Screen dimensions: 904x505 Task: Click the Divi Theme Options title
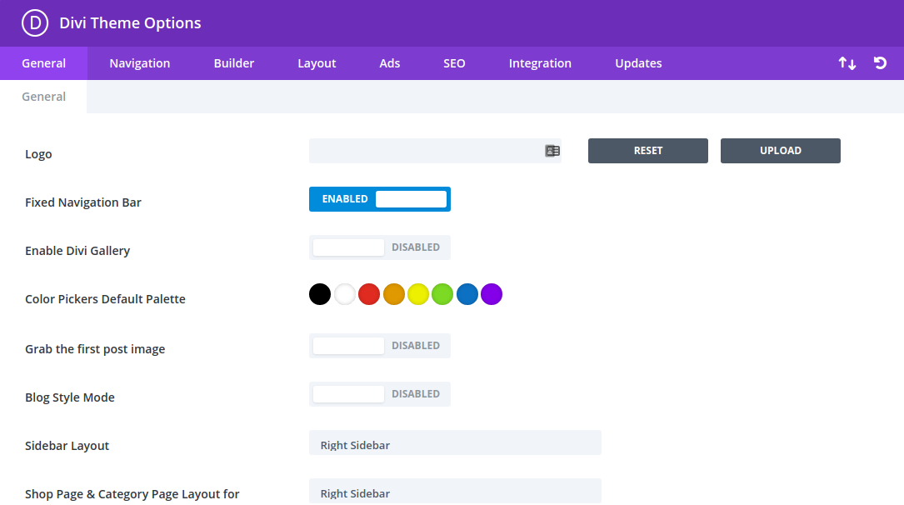[130, 23]
